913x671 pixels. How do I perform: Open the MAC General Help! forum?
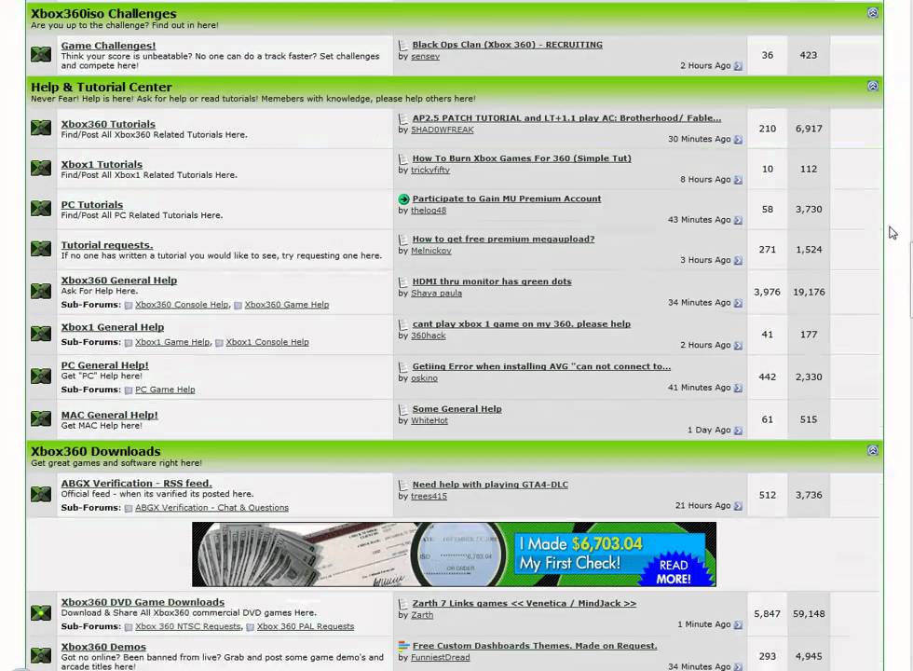(x=110, y=415)
